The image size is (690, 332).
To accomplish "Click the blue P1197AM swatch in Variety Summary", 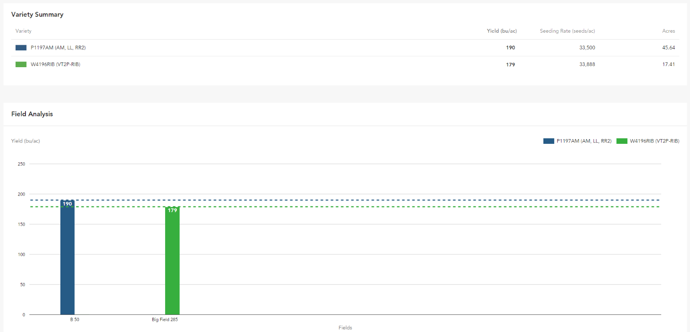I will [x=21, y=48].
